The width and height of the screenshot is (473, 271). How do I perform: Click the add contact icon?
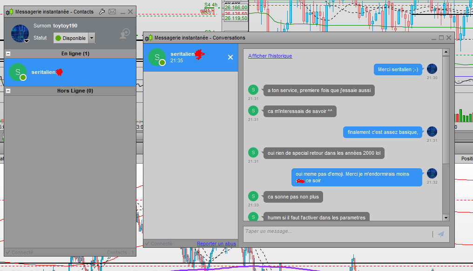click(x=124, y=34)
